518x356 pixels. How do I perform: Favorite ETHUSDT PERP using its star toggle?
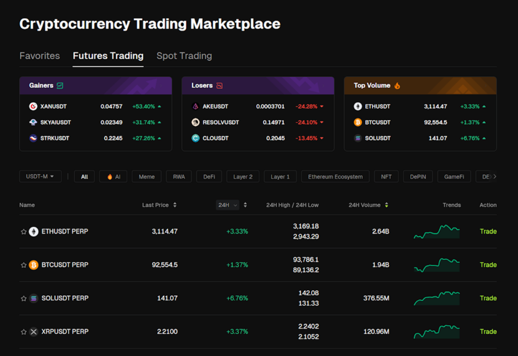[x=23, y=231]
